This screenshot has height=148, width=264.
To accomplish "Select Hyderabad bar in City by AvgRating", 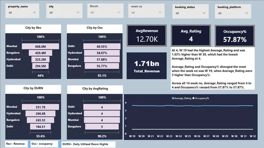I will pos(102,113).
